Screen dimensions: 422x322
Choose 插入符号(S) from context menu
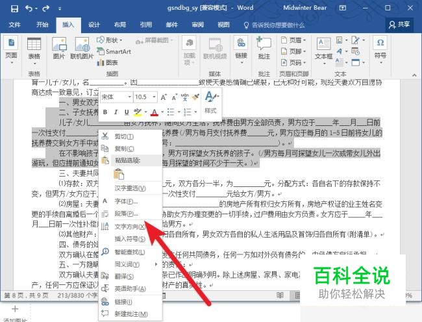(x=130, y=239)
